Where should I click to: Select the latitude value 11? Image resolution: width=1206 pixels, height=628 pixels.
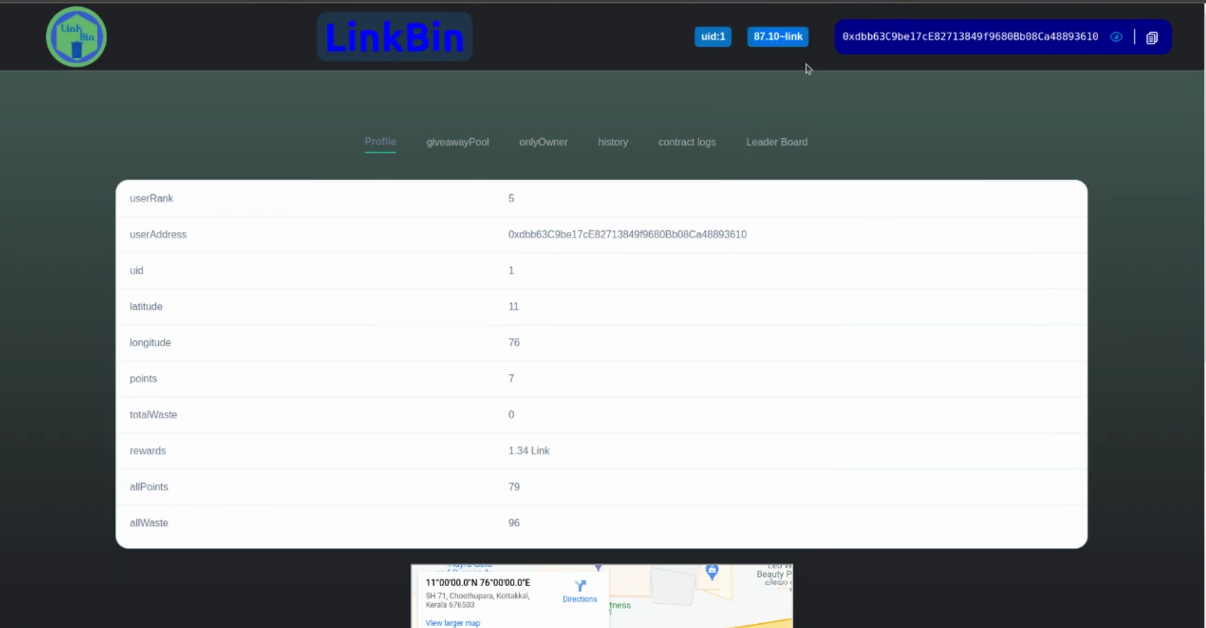514,307
